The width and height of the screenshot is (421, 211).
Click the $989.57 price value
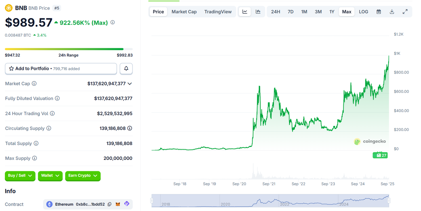point(29,22)
